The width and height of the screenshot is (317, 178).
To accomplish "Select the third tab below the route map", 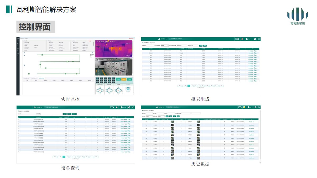I will pos(41,78).
